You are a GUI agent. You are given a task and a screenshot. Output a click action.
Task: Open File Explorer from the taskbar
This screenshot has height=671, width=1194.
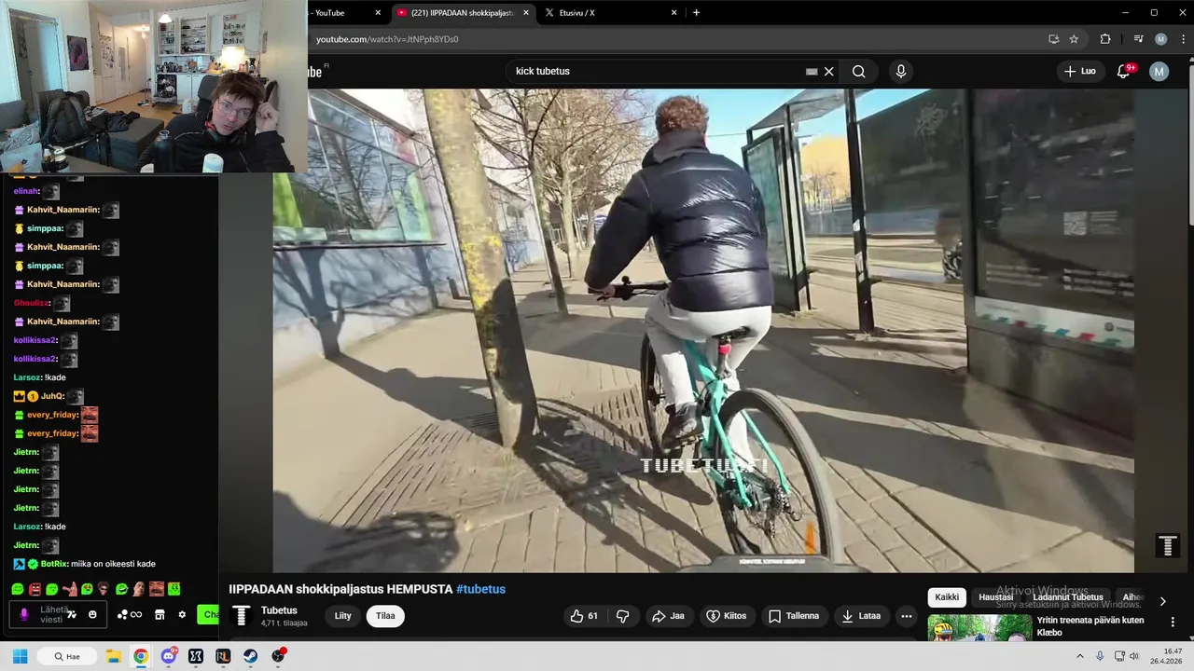[x=113, y=656]
